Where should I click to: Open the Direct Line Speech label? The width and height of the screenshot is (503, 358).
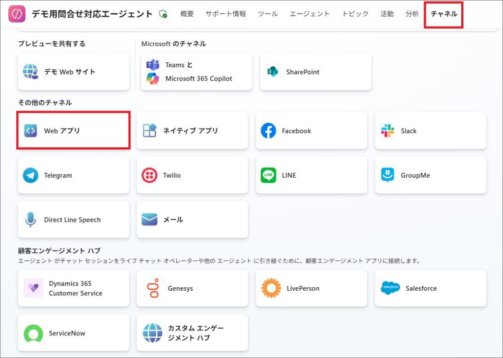click(73, 220)
